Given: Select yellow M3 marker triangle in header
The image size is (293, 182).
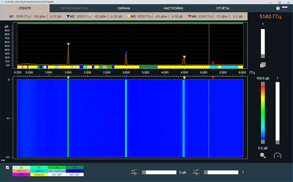Looking at the screenshot, I should pos(129,16).
